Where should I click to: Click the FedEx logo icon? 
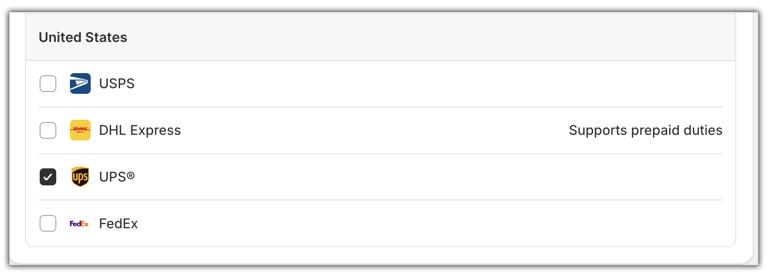tap(79, 224)
